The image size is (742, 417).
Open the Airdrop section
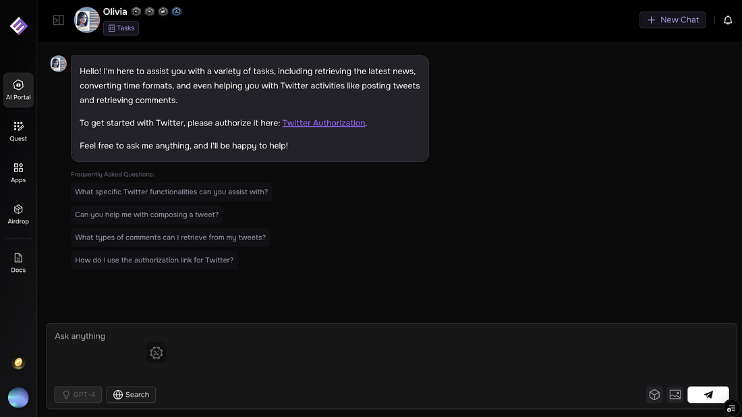(x=18, y=214)
